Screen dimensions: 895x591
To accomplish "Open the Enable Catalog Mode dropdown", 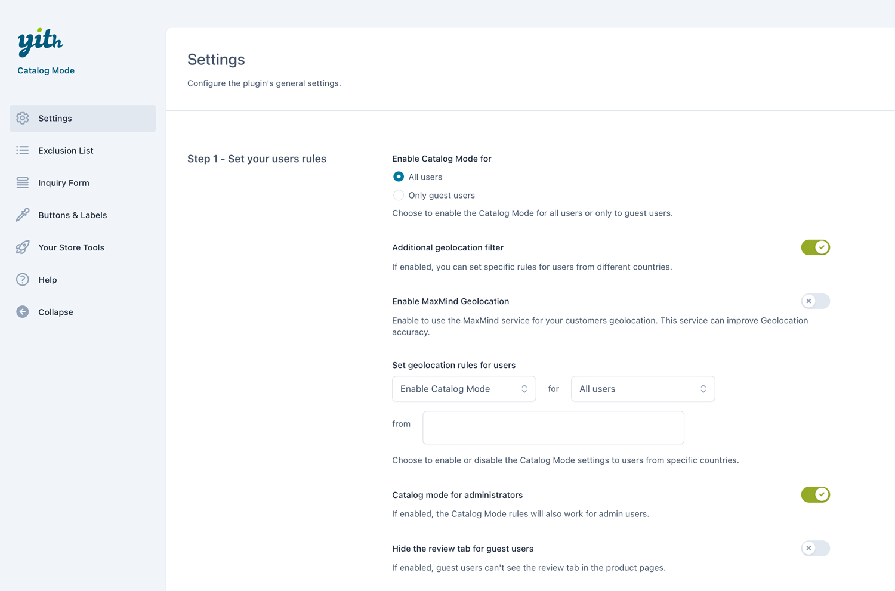I will tap(464, 389).
